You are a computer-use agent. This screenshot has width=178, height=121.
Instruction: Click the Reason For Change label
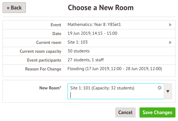[43, 69]
